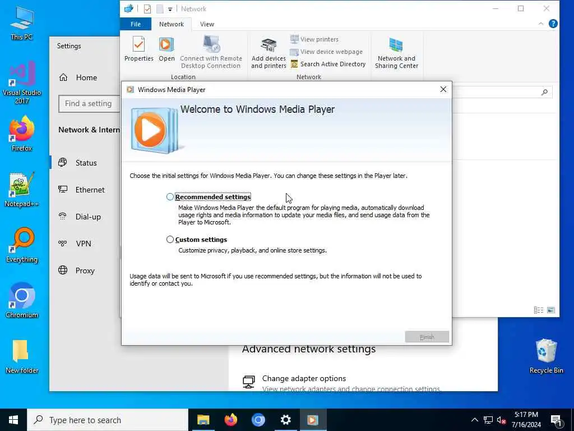Select the Recycle Bin desktop icon
574x431 pixels.
(x=546, y=356)
